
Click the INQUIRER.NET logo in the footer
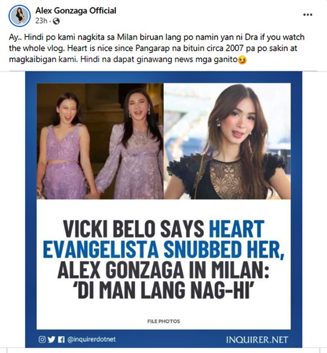coord(257,340)
